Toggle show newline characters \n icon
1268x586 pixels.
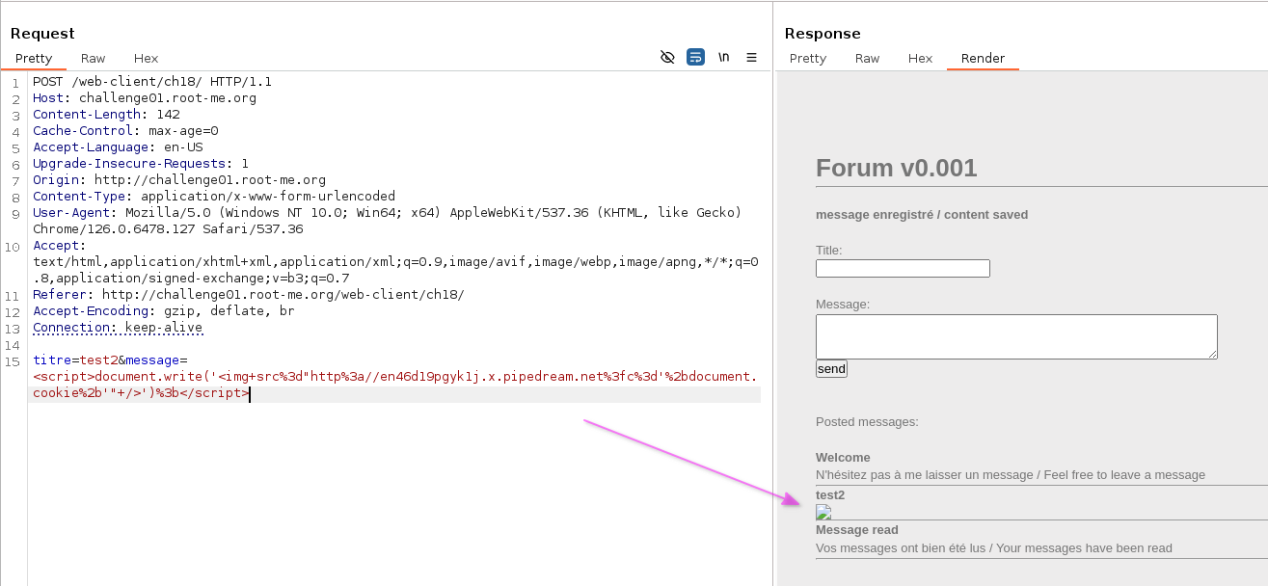[x=723, y=58]
